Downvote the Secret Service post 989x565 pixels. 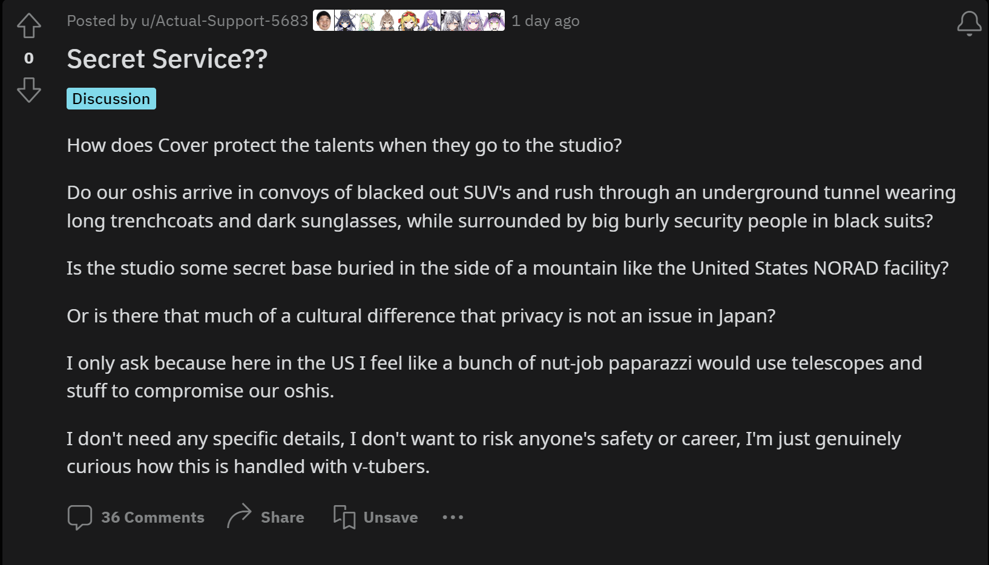pyautogui.click(x=29, y=90)
